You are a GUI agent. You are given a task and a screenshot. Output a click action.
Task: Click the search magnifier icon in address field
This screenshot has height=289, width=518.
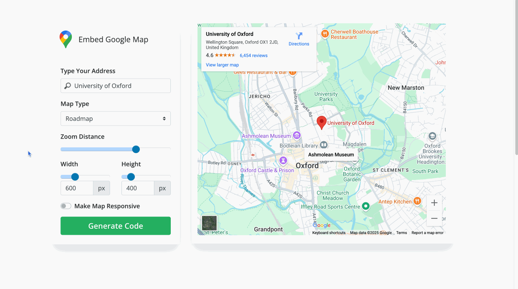point(68,86)
